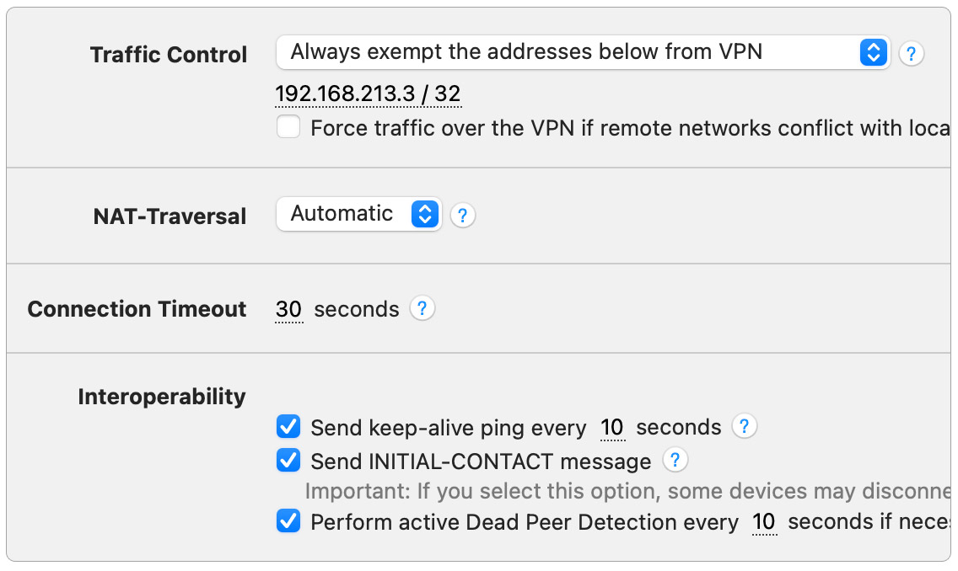Edit keep-alive ping interval value
958x571 pixels.
pos(612,428)
